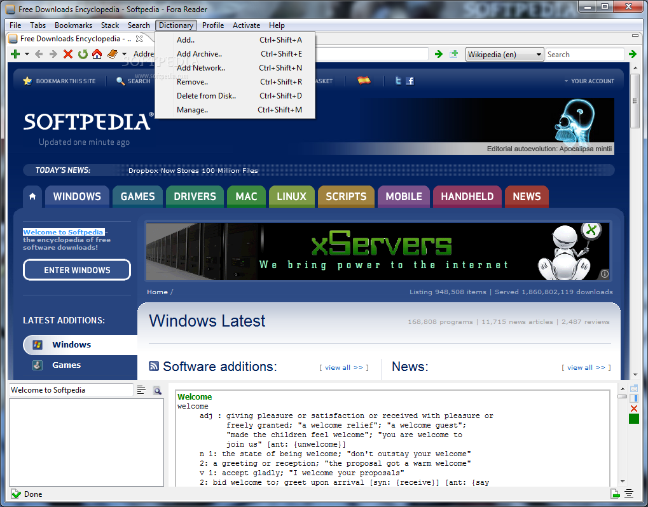
Task: Select 'Delete from Disk..' menu entry
Action: tap(235, 96)
